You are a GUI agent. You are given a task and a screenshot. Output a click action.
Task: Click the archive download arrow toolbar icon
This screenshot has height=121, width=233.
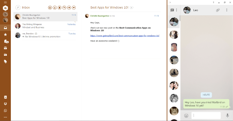pyautogui.click(x=55, y=8)
